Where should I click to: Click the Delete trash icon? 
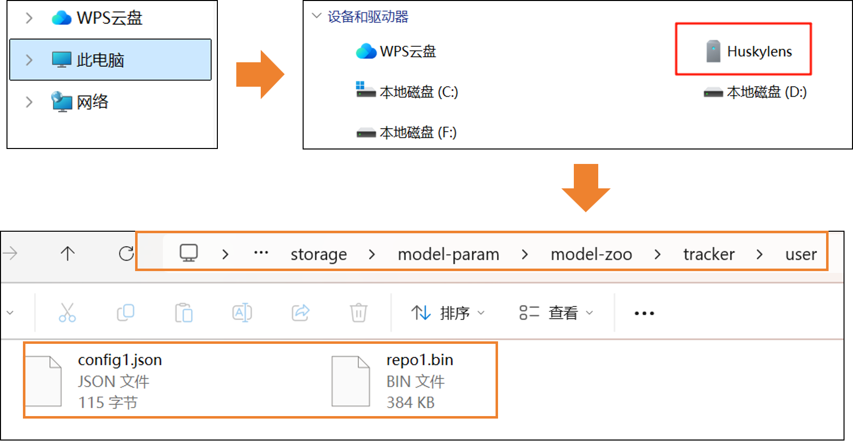(358, 313)
